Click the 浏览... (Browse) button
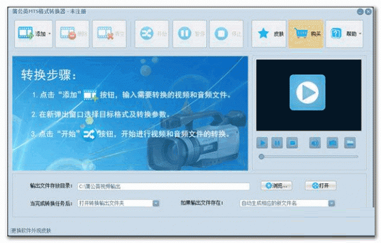The width and height of the screenshot is (381, 243). [276, 186]
